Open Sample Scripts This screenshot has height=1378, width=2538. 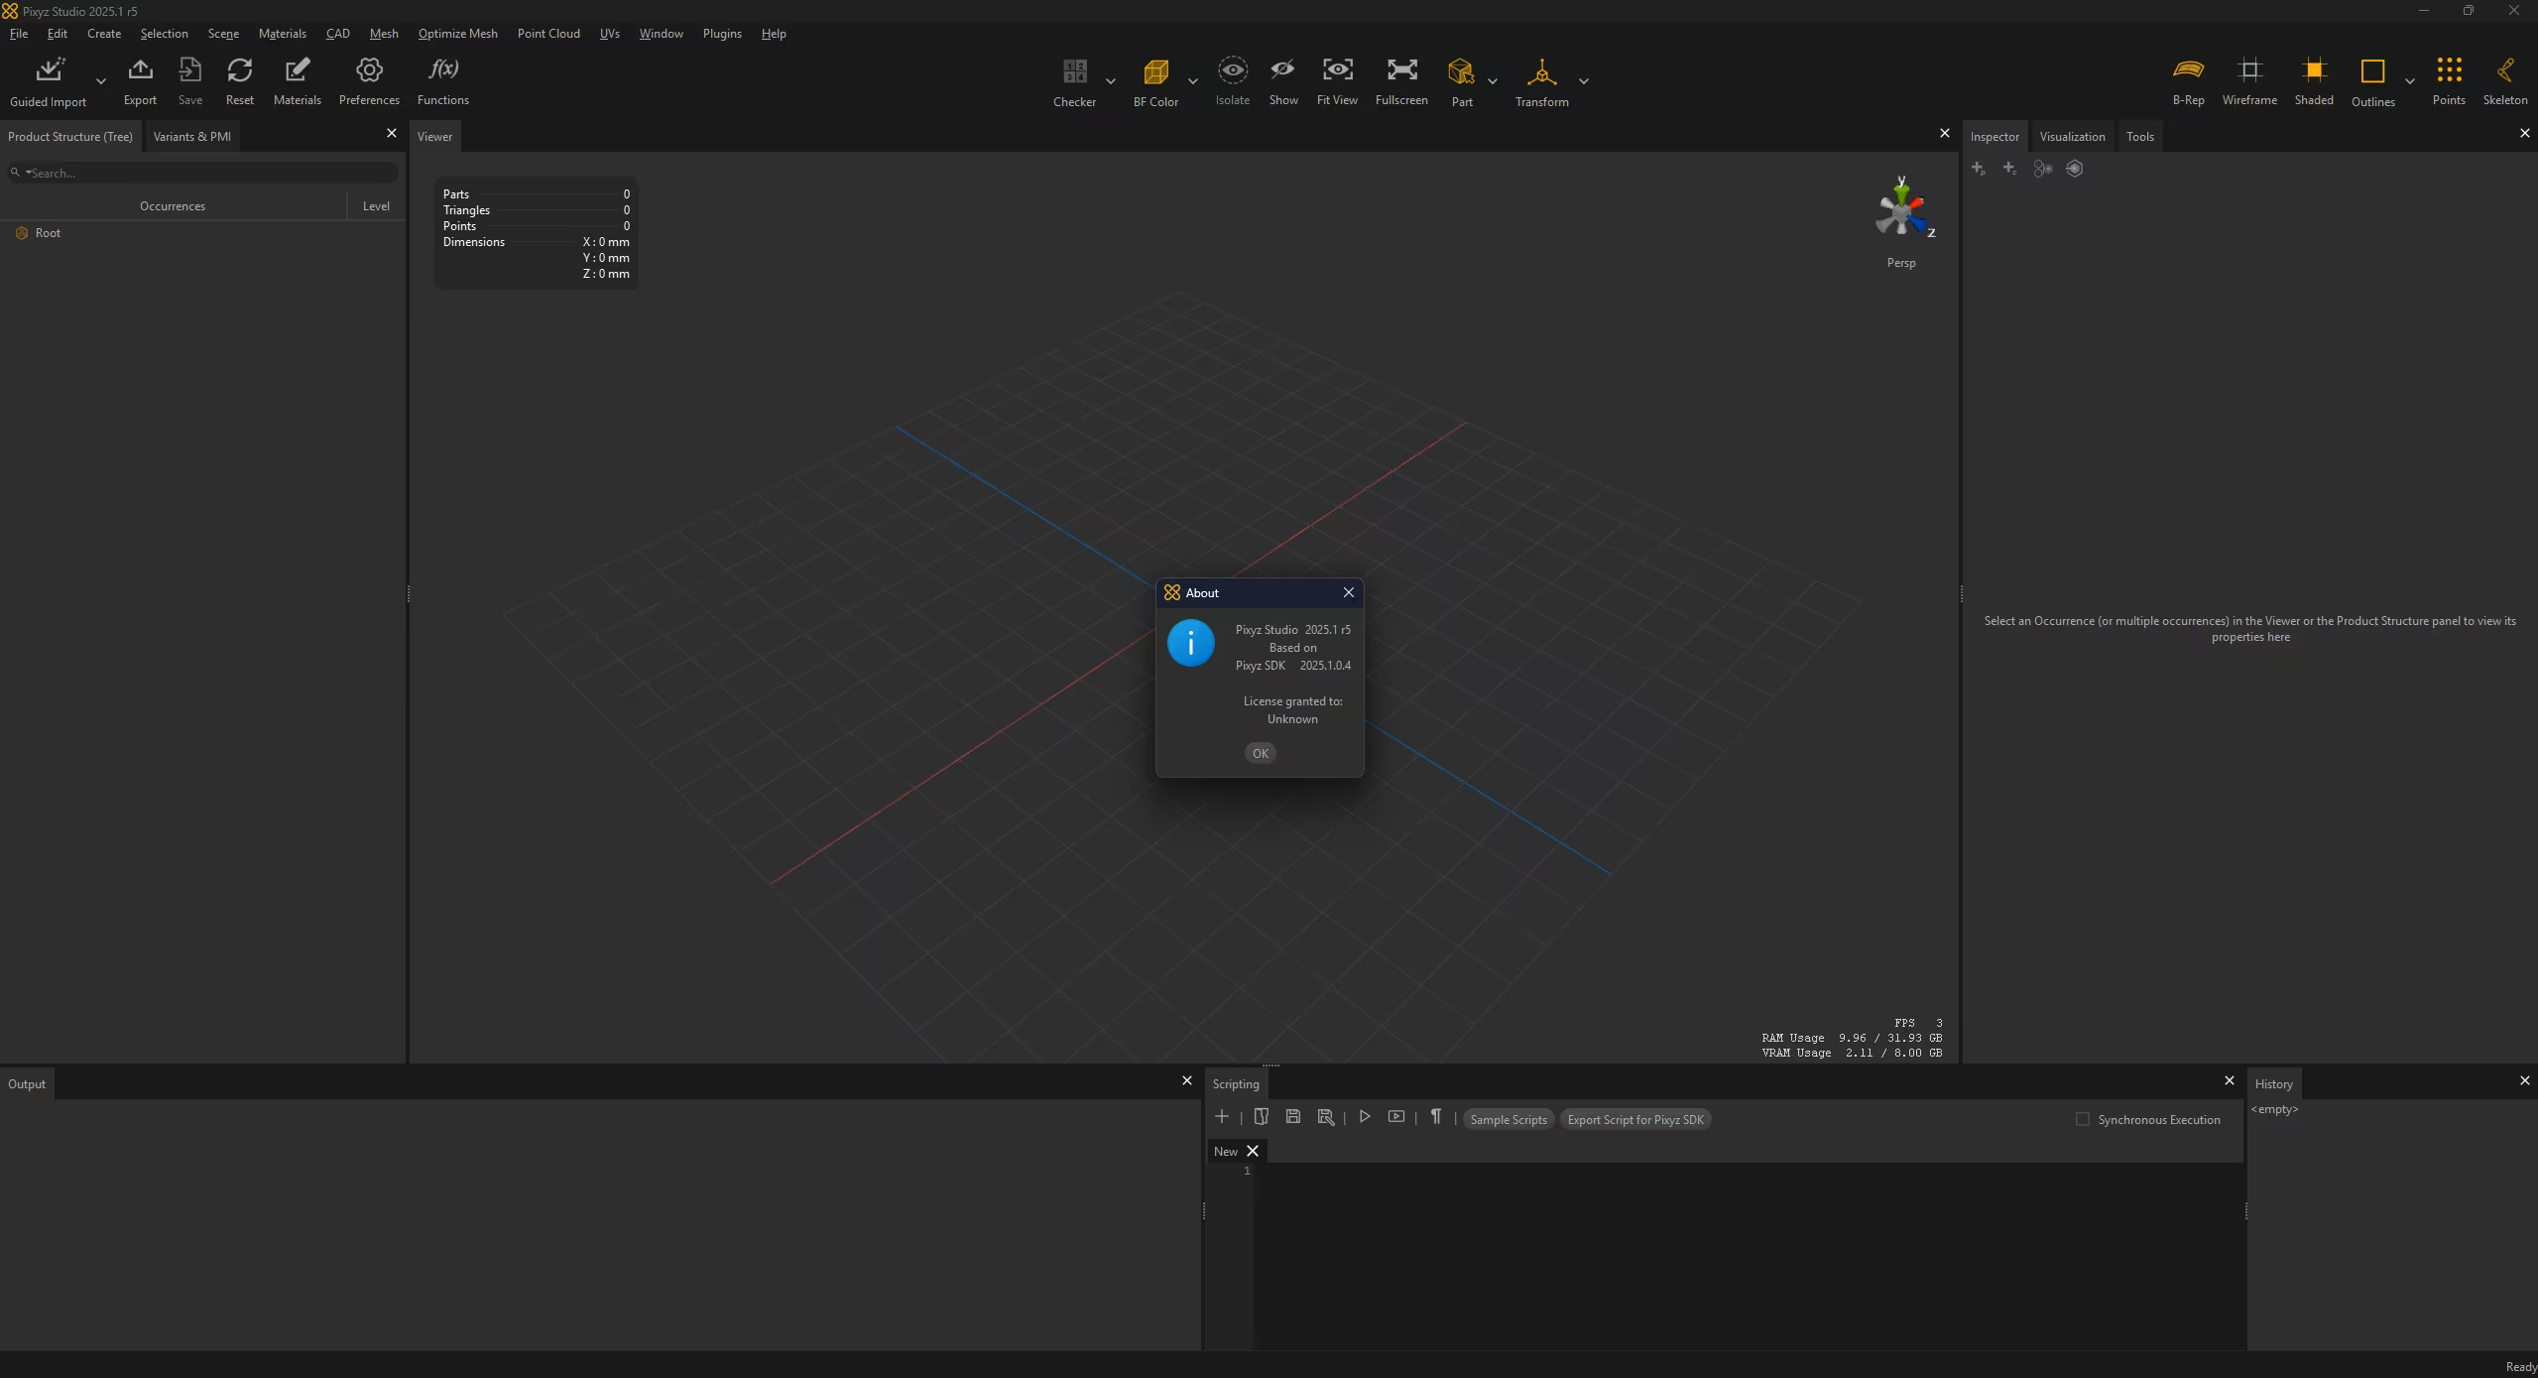pos(1508,1119)
